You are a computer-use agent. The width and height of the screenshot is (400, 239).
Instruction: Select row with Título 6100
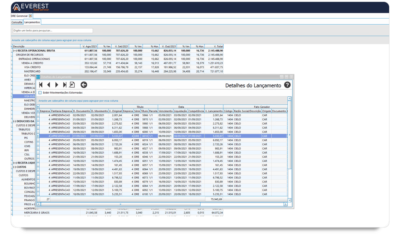pyautogui.click(x=163, y=194)
